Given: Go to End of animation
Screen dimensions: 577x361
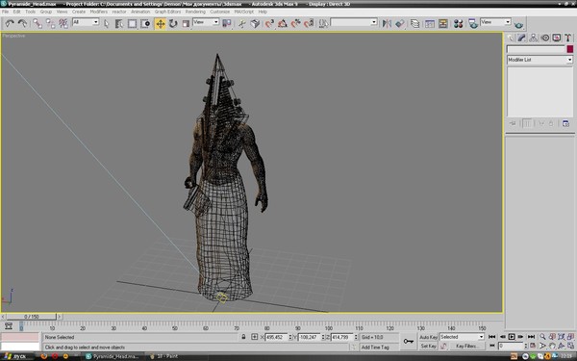Looking at the screenshot, I should (531, 337).
